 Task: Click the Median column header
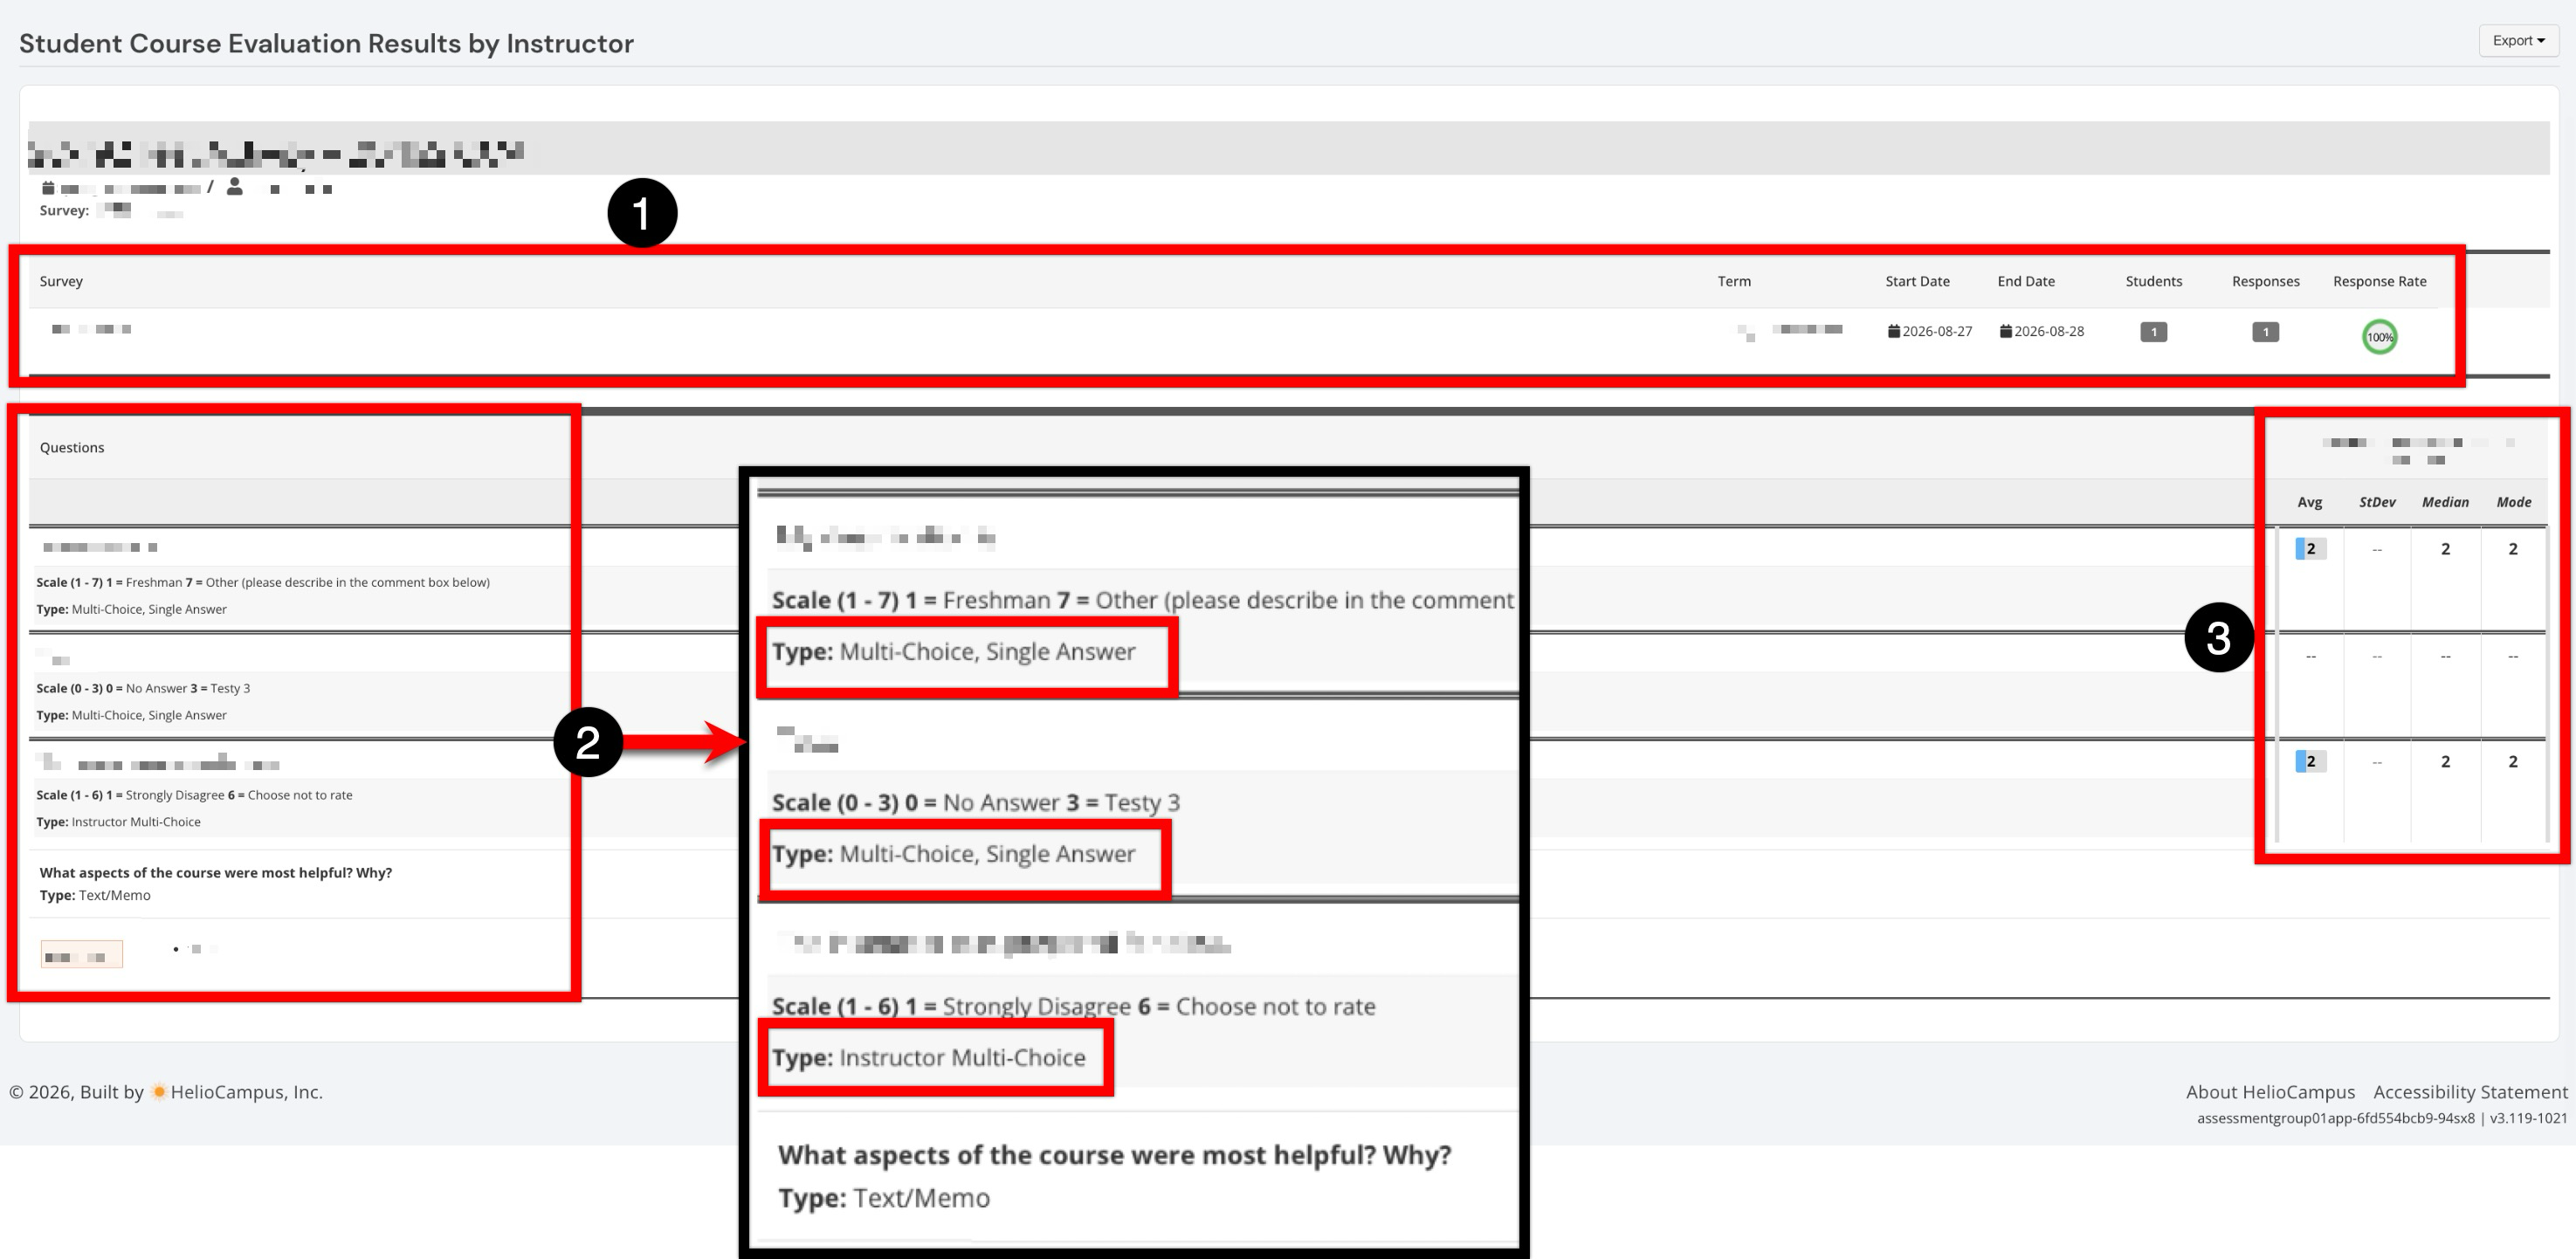(2445, 502)
